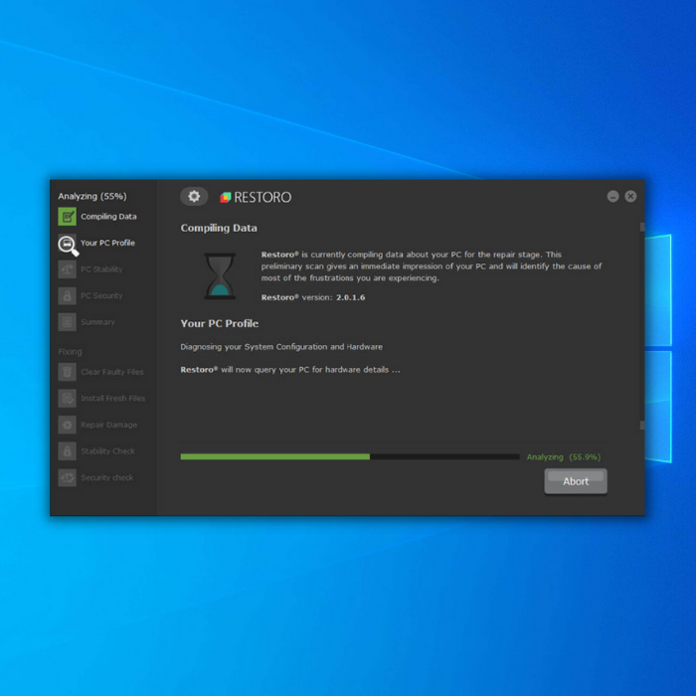The image size is (696, 696).
Task: Click the upper scrollbar handle of content pane
Action: click(x=642, y=227)
